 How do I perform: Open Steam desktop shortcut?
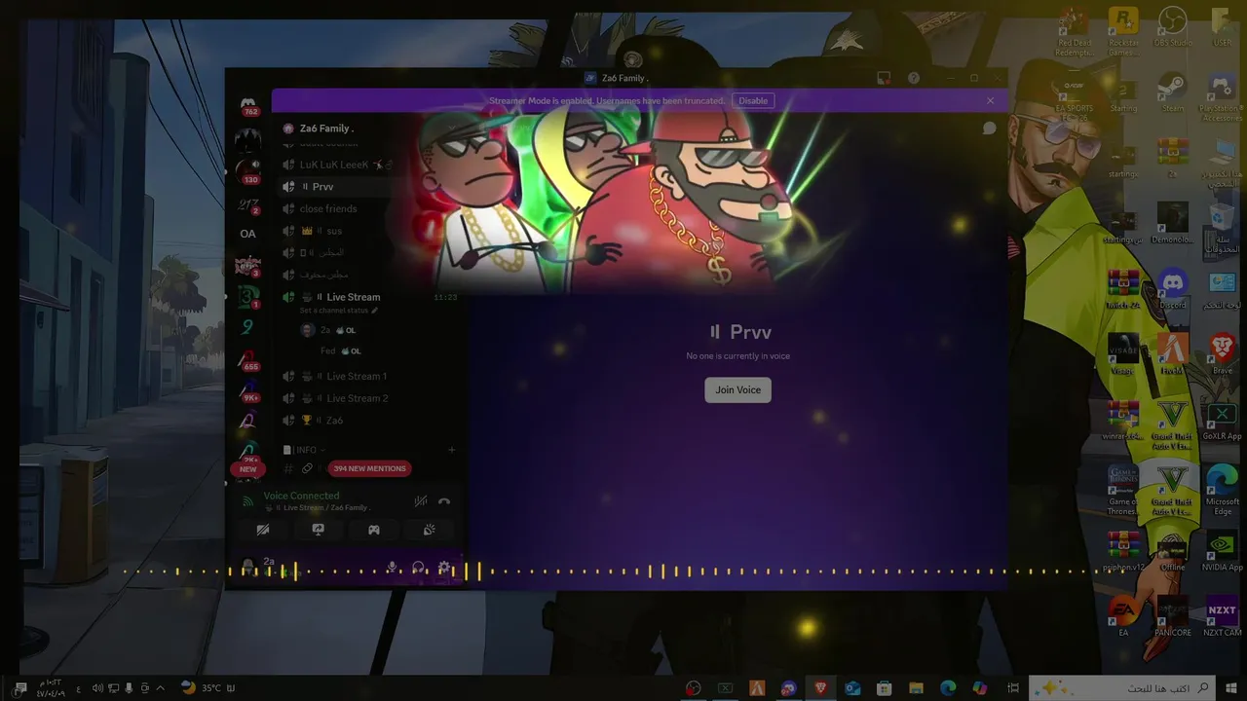(1173, 93)
